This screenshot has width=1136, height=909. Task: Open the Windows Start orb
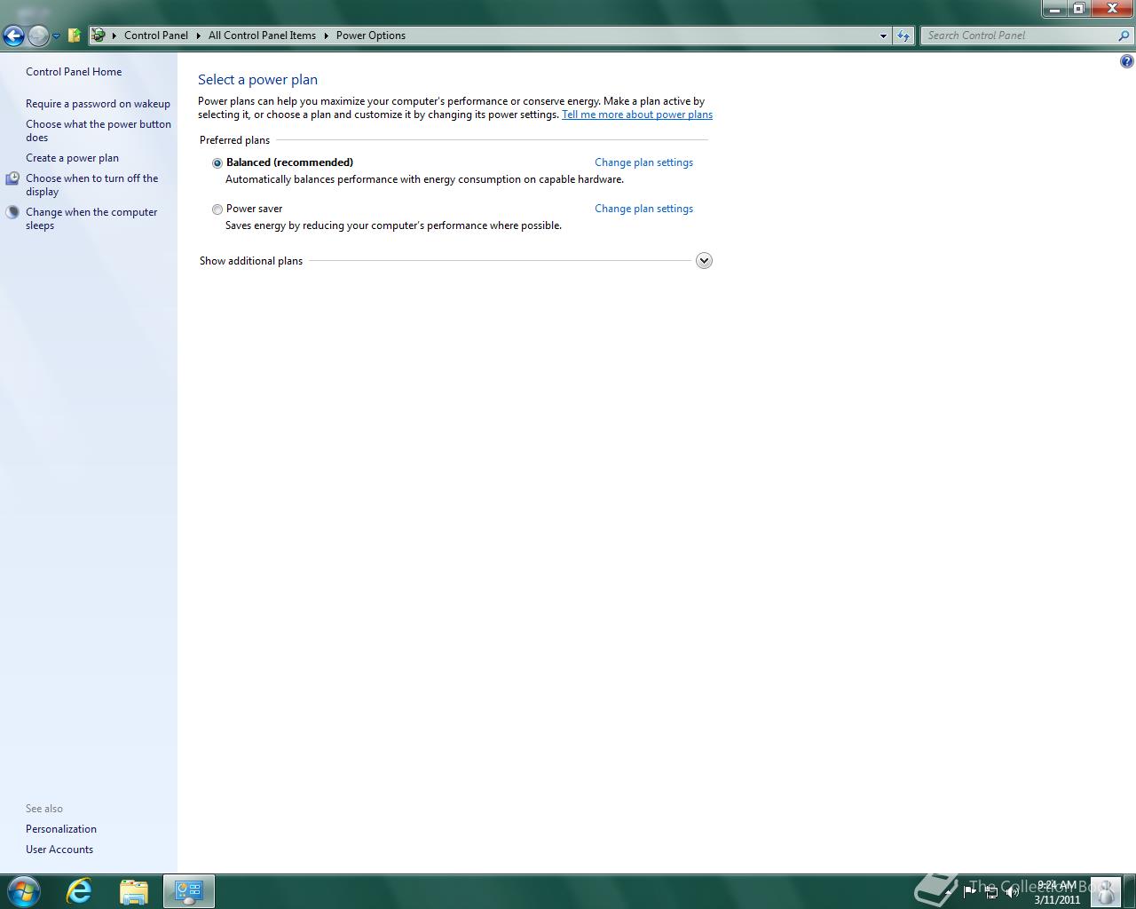pyautogui.click(x=23, y=891)
